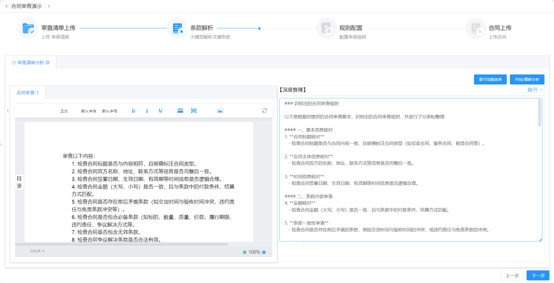Click the line spacing toolbar icon
554x283 pixels.
181,111
